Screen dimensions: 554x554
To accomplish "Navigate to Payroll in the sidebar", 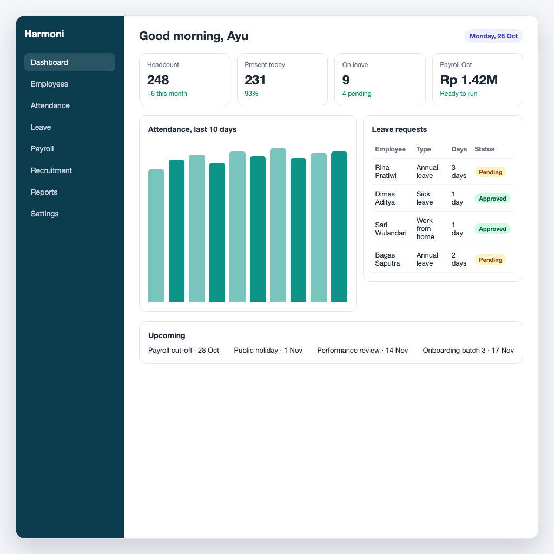I will 70,149.
